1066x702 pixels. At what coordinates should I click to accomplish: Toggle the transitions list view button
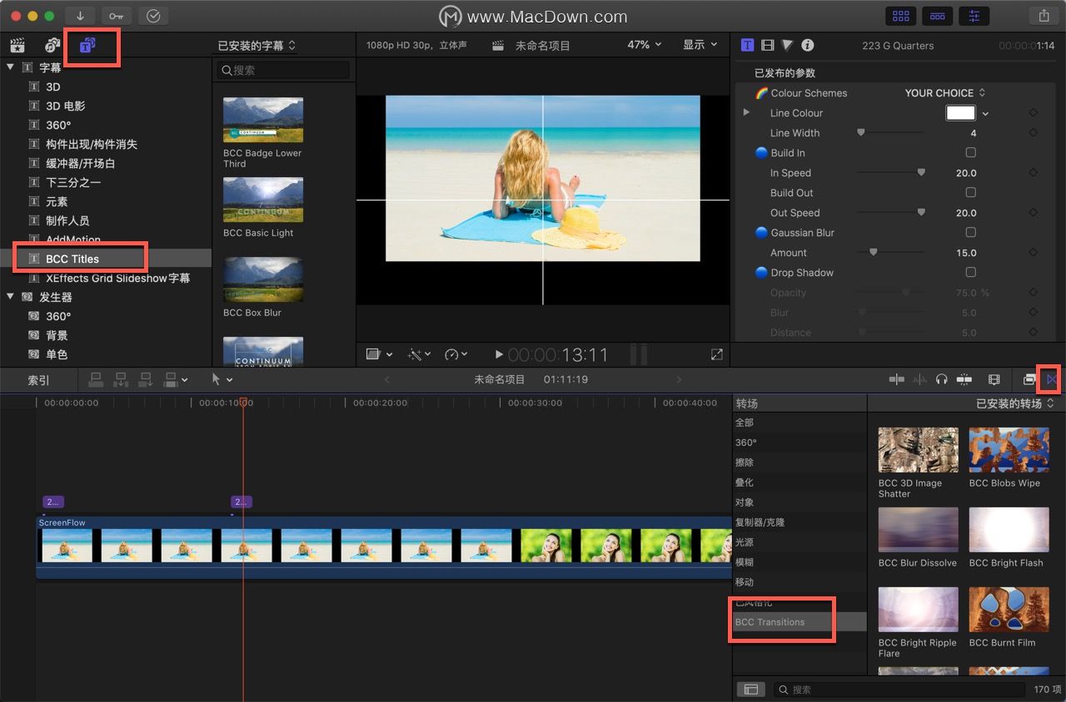tap(750, 690)
